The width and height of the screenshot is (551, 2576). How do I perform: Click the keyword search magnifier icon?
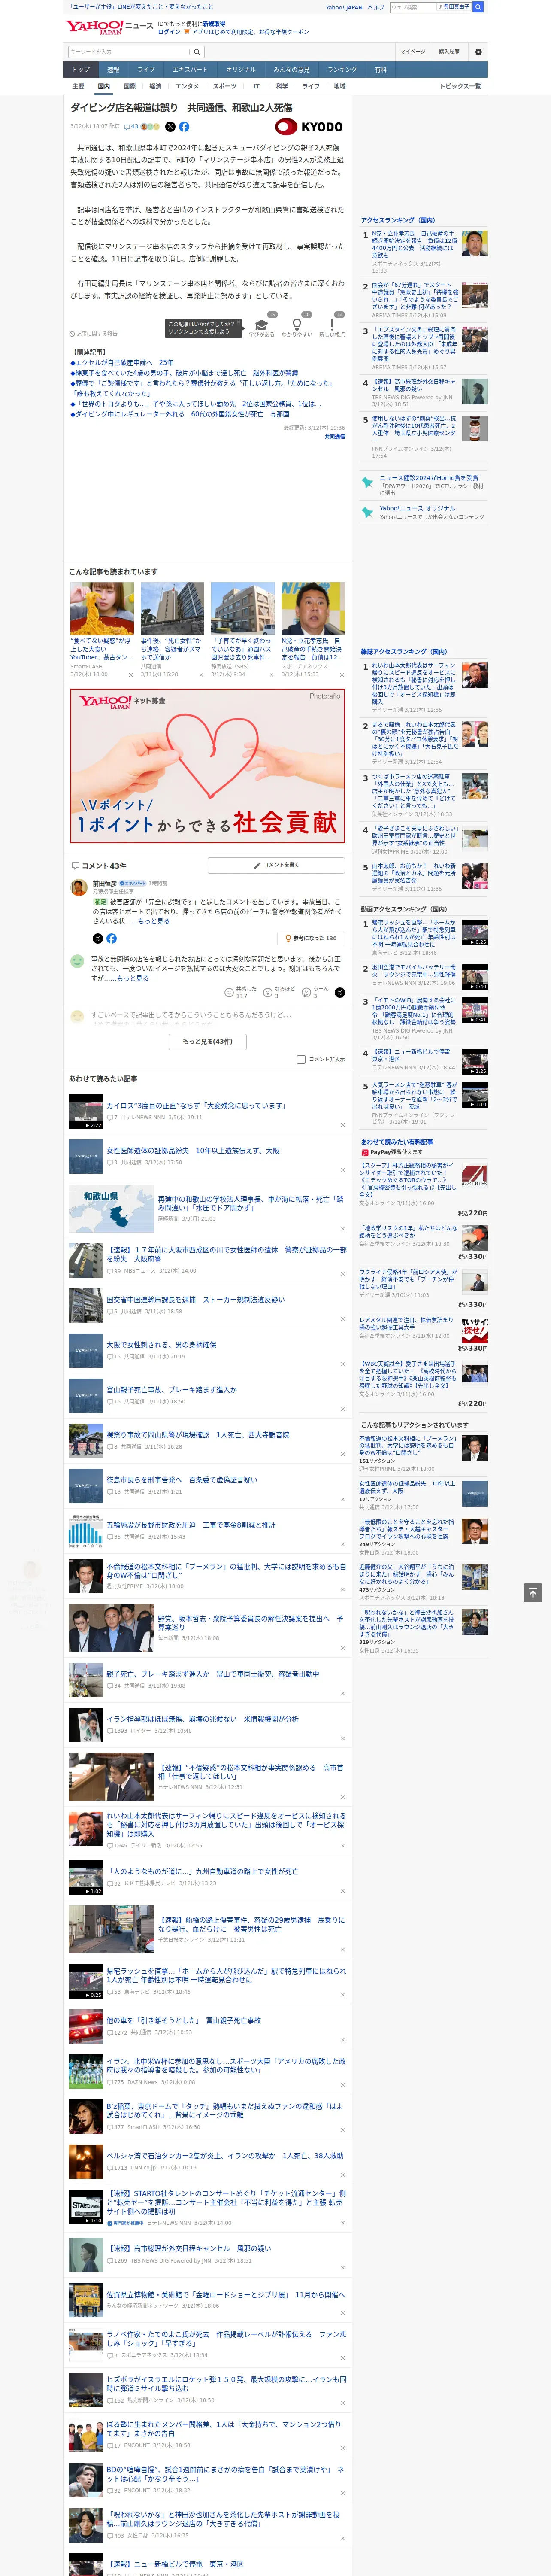197,52
